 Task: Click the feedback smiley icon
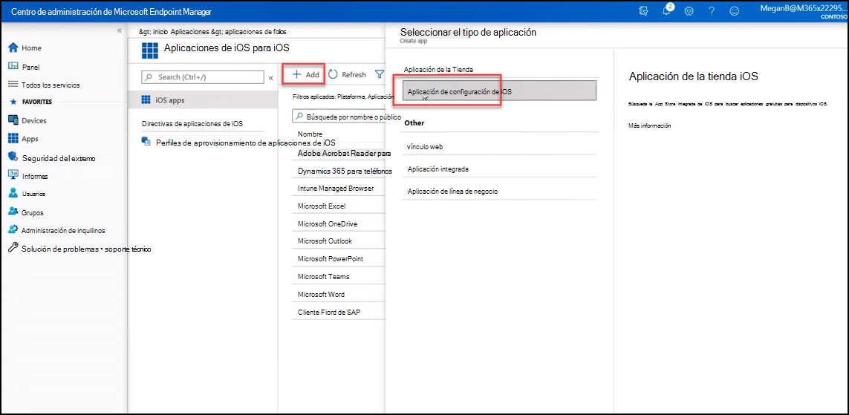pos(735,11)
